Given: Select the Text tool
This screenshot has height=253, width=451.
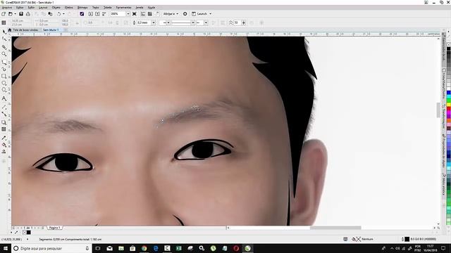Looking at the screenshot, I should 4,98.
